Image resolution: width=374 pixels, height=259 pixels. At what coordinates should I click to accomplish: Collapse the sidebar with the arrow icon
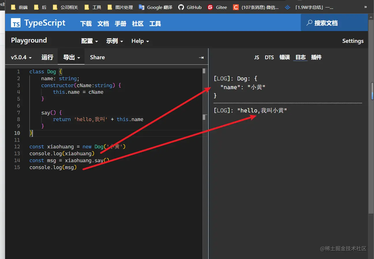tap(201, 57)
